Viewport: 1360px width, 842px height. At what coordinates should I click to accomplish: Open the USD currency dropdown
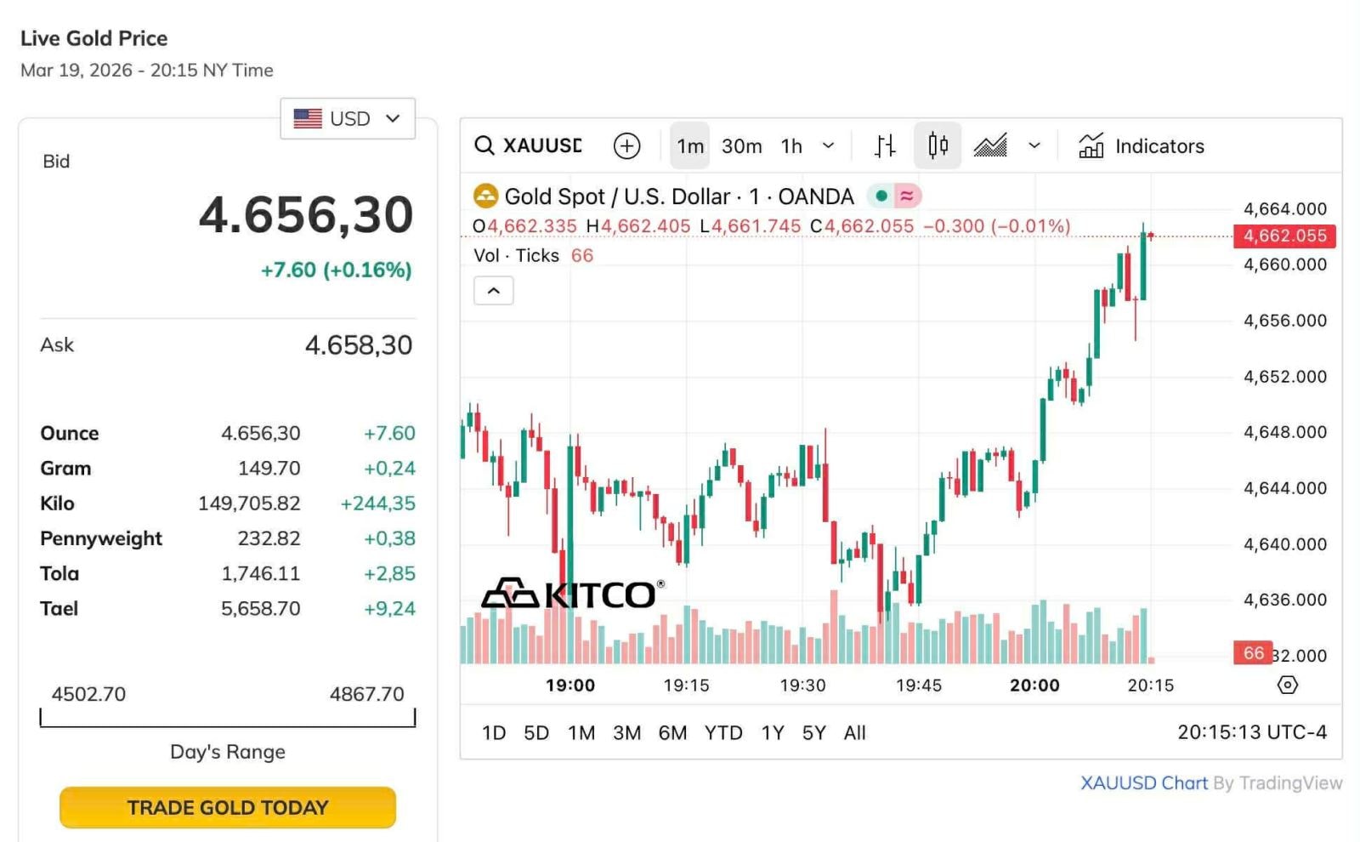(x=348, y=118)
